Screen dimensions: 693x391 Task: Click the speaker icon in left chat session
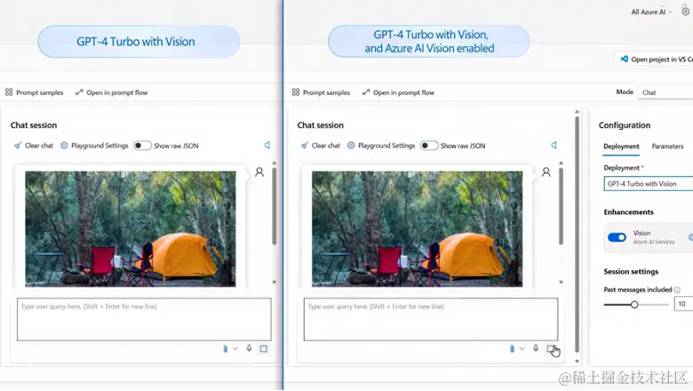[267, 145]
